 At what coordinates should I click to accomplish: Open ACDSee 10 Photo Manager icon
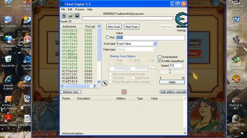[x=8, y=102]
